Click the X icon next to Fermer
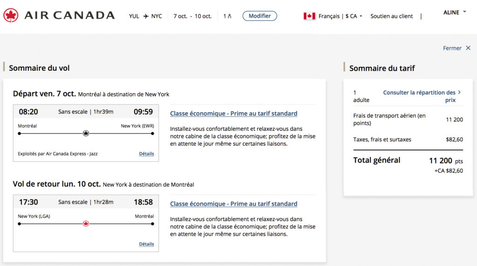 [x=468, y=48]
